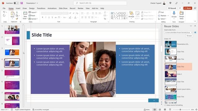Apply bullet list formatting
Viewport: 198px width, 111px height.
82,13
